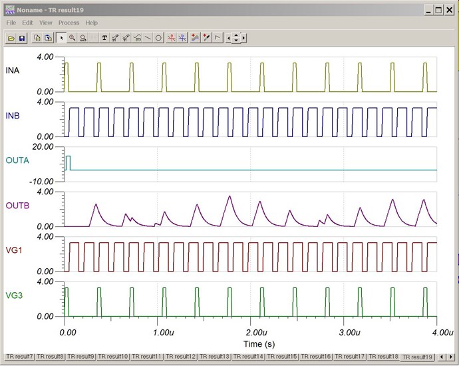Switch to TR result11 tab
Screen dimensions: 459x366
tap(146, 357)
